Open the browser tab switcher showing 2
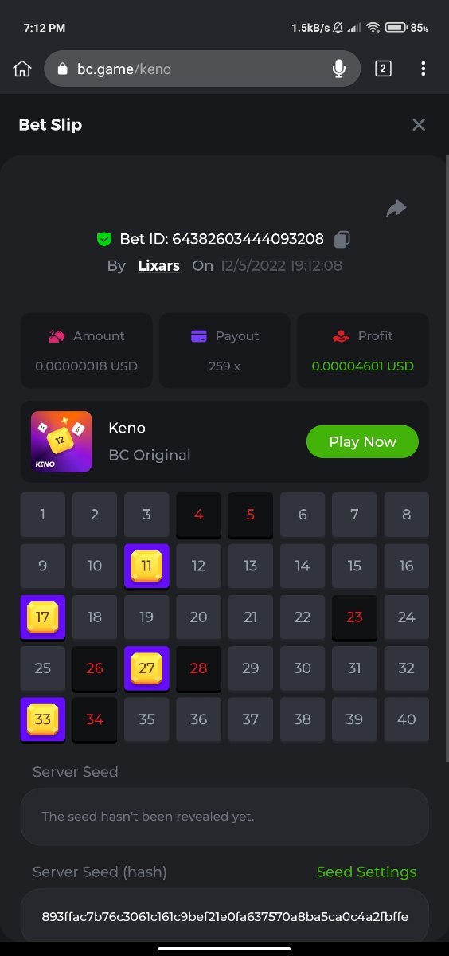 click(x=383, y=69)
